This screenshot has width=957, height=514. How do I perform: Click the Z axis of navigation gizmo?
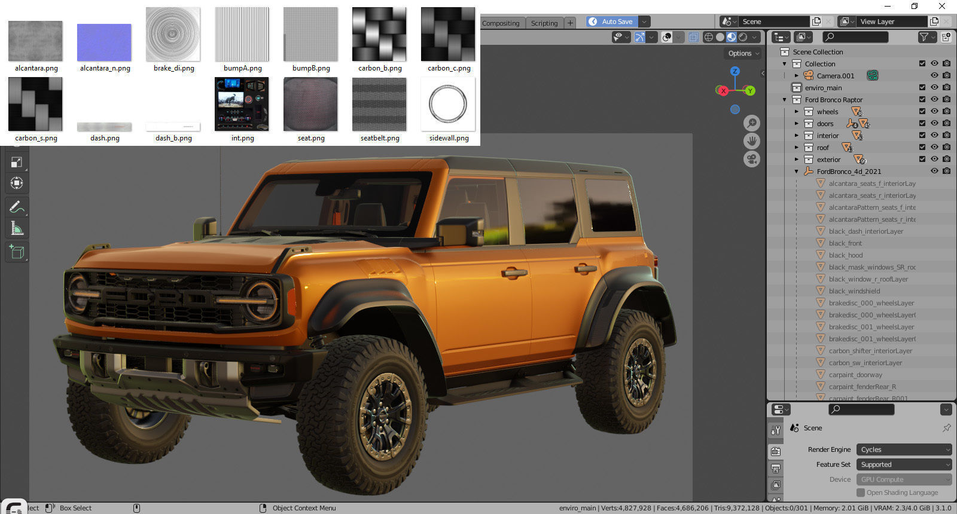point(735,71)
